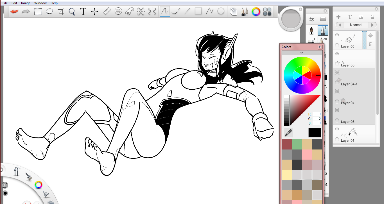
Task: Select the Rectangle shape tool
Action: 198,11
